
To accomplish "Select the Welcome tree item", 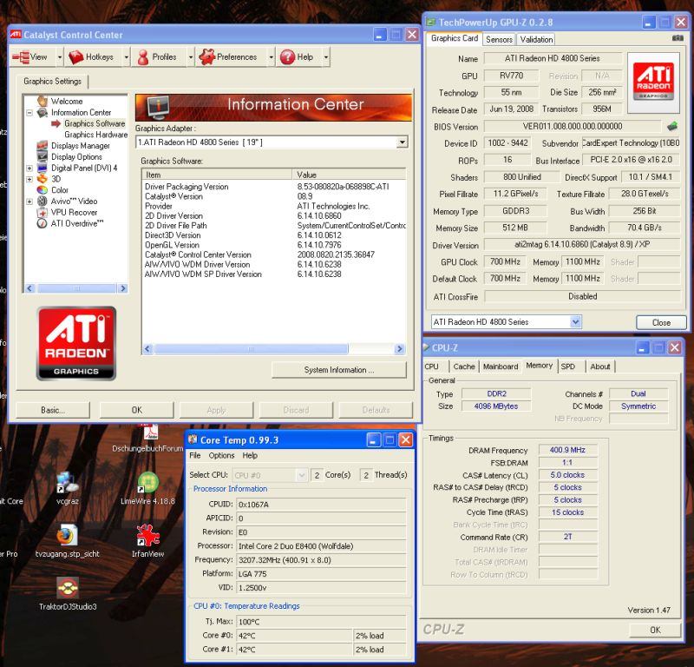I will tap(67, 101).
